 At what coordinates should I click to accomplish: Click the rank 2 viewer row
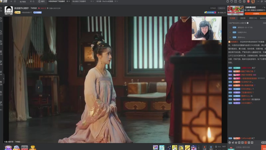[247, 32]
